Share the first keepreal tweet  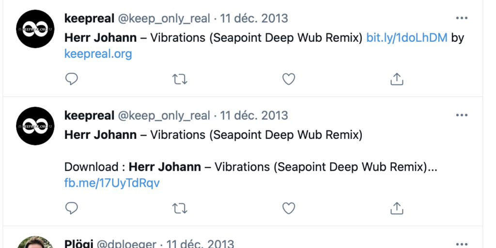[x=397, y=79]
